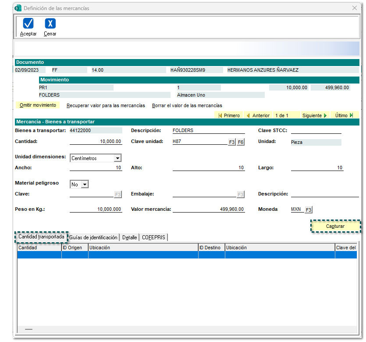Expand the Material peligroso dropdown
Image resolution: width=366 pixels, height=342 pixels.
[x=84, y=185]
